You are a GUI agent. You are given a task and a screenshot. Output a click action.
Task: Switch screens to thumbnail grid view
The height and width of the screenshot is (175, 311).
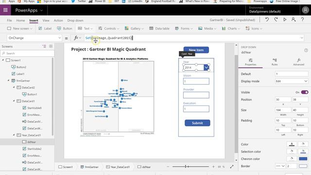pyautogui.click(x=51, y=46)
